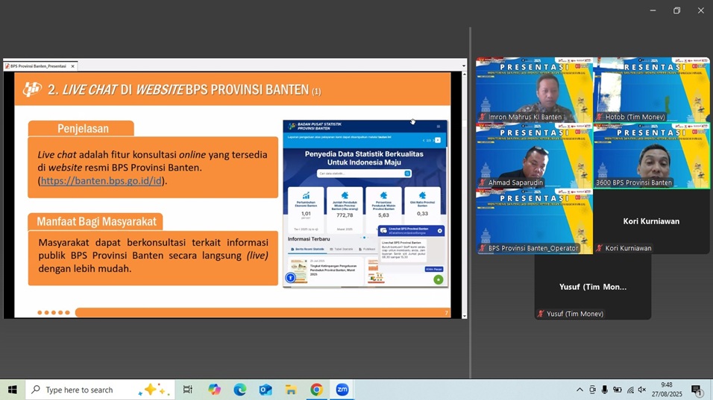The image size is (713, 400).
Task: Close the BPS Provinsi Banten_Presentasi tab
Action: coord(73,66)
